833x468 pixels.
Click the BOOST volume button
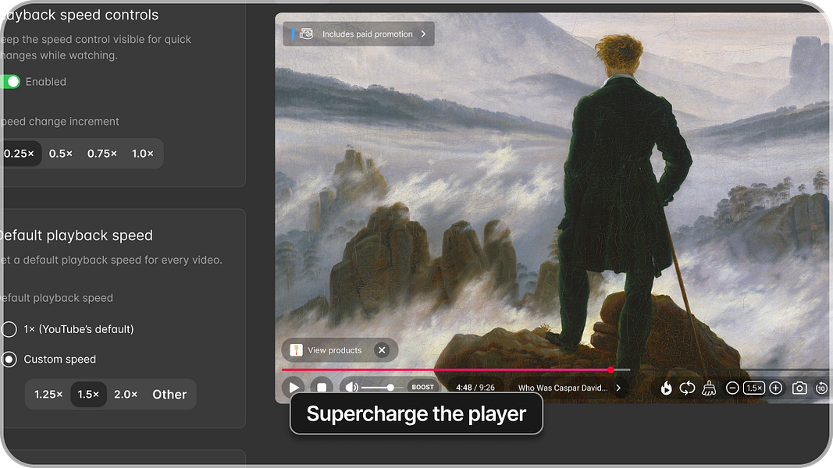pos(423,388)
